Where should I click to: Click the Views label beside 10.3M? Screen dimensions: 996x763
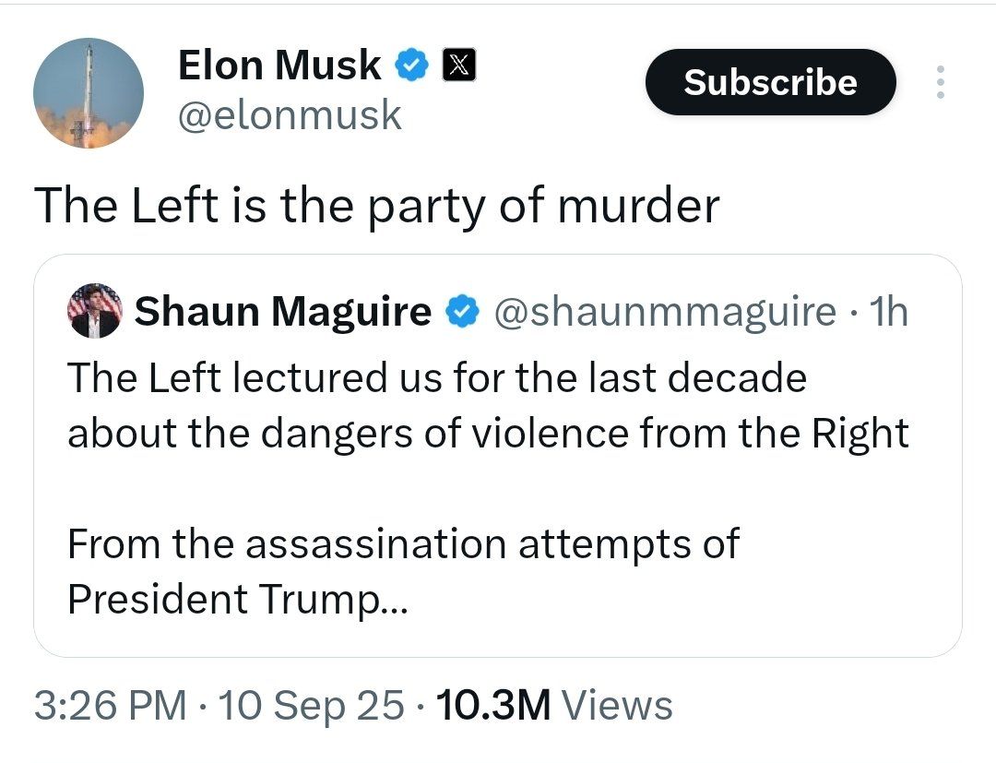pos(617,705)
